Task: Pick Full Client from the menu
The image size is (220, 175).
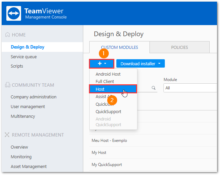Action: (x=105, y=81)
